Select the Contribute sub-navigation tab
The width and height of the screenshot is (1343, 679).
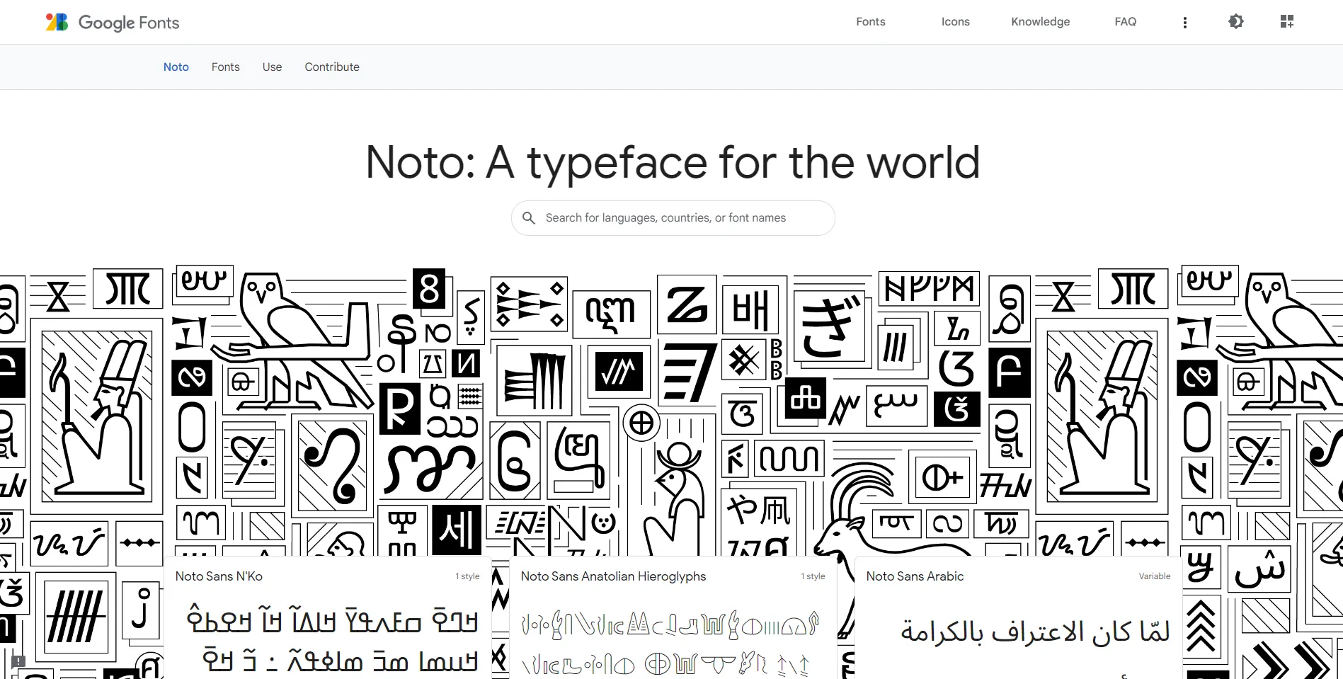click(332, 67)
